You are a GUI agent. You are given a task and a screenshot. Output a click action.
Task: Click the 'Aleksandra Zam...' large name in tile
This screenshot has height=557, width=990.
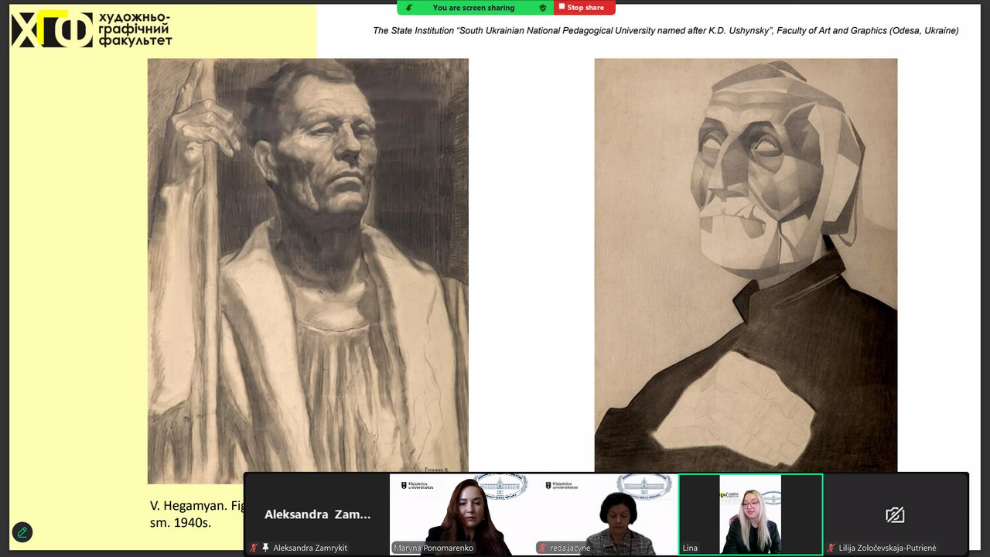[317, 514]
